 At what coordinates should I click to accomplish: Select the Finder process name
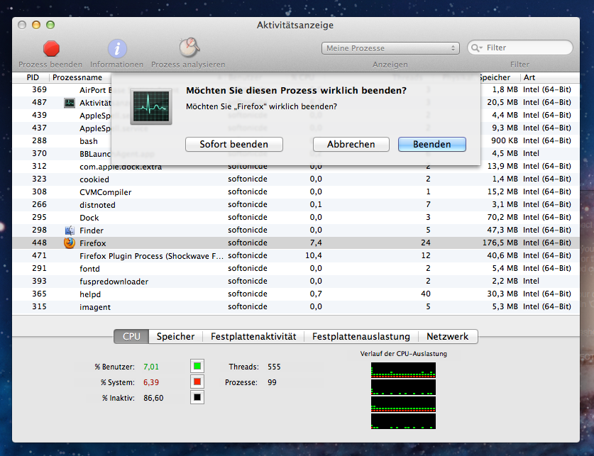pyautogui.click(x=92, y=230)
